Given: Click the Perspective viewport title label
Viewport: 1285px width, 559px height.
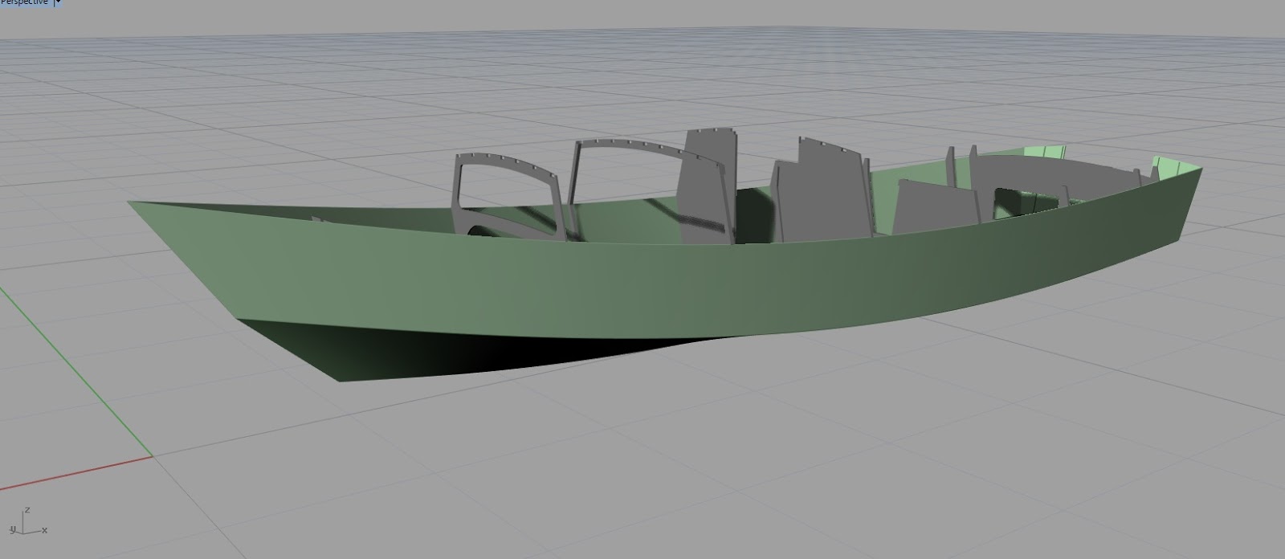Looking at the screenshot, I should pyautogui.click(x=25, y=2).
